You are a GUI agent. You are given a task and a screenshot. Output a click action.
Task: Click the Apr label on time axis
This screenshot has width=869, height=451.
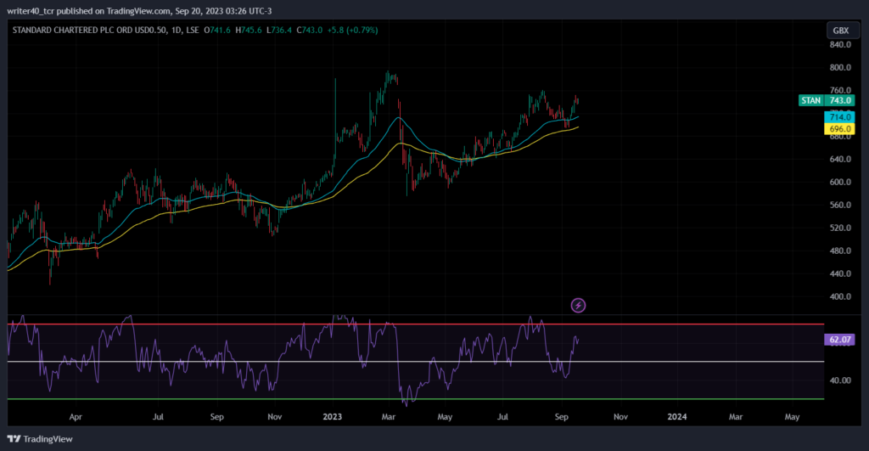point(76,417)
